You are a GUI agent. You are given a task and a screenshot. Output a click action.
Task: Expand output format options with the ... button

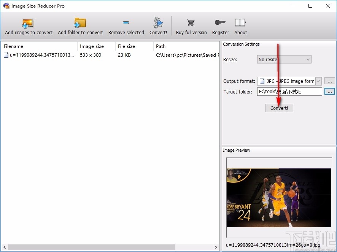(329, 81)
